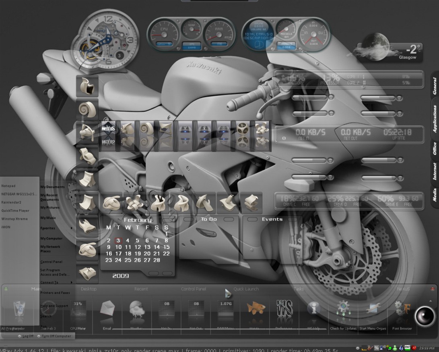Select the Media side tab

click(x=435, y=195)
